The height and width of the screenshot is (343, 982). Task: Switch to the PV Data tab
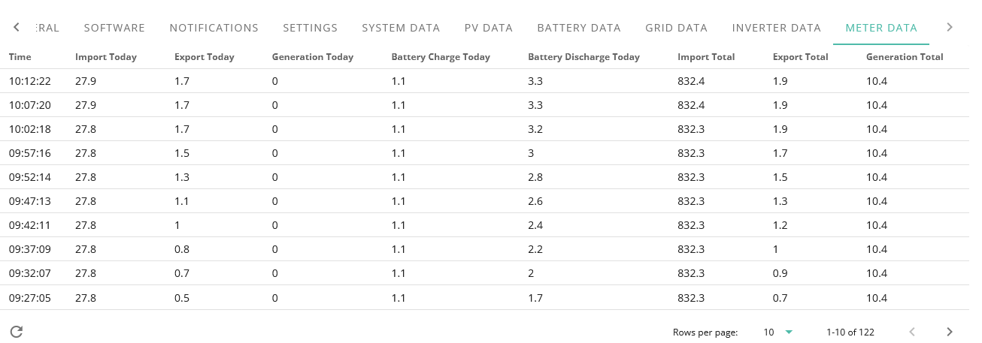pyautogui.click(x=488, y=28)
